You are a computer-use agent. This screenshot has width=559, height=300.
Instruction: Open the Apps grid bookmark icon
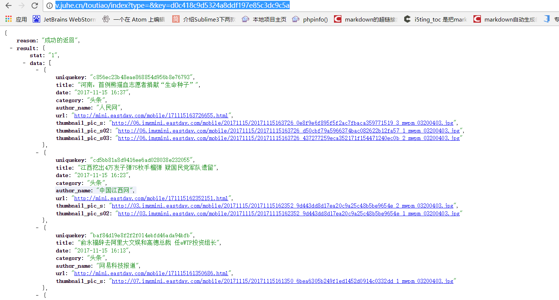9,19
